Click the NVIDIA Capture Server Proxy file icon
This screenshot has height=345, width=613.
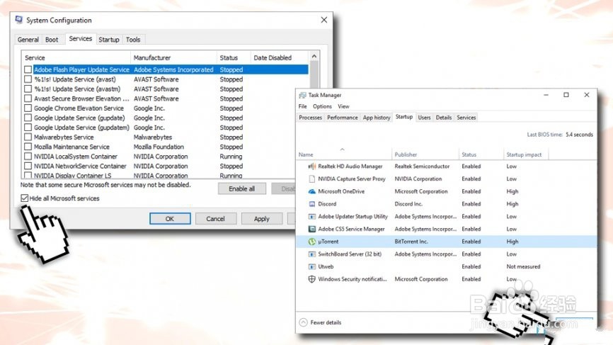(311, 179)
